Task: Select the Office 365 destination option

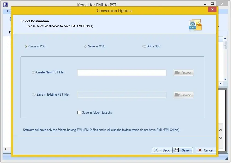Action: coord(144,47)
